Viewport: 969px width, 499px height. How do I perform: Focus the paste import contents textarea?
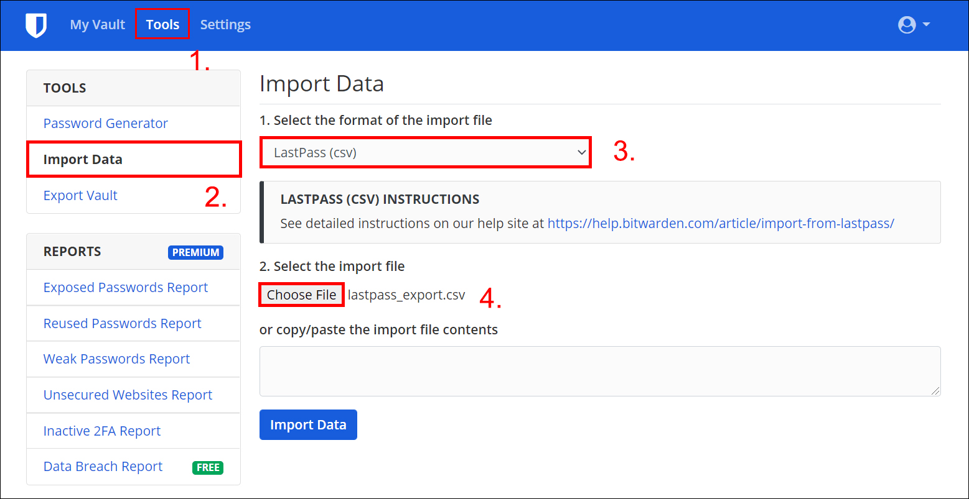pyautogui.click(x=600, y=371)
